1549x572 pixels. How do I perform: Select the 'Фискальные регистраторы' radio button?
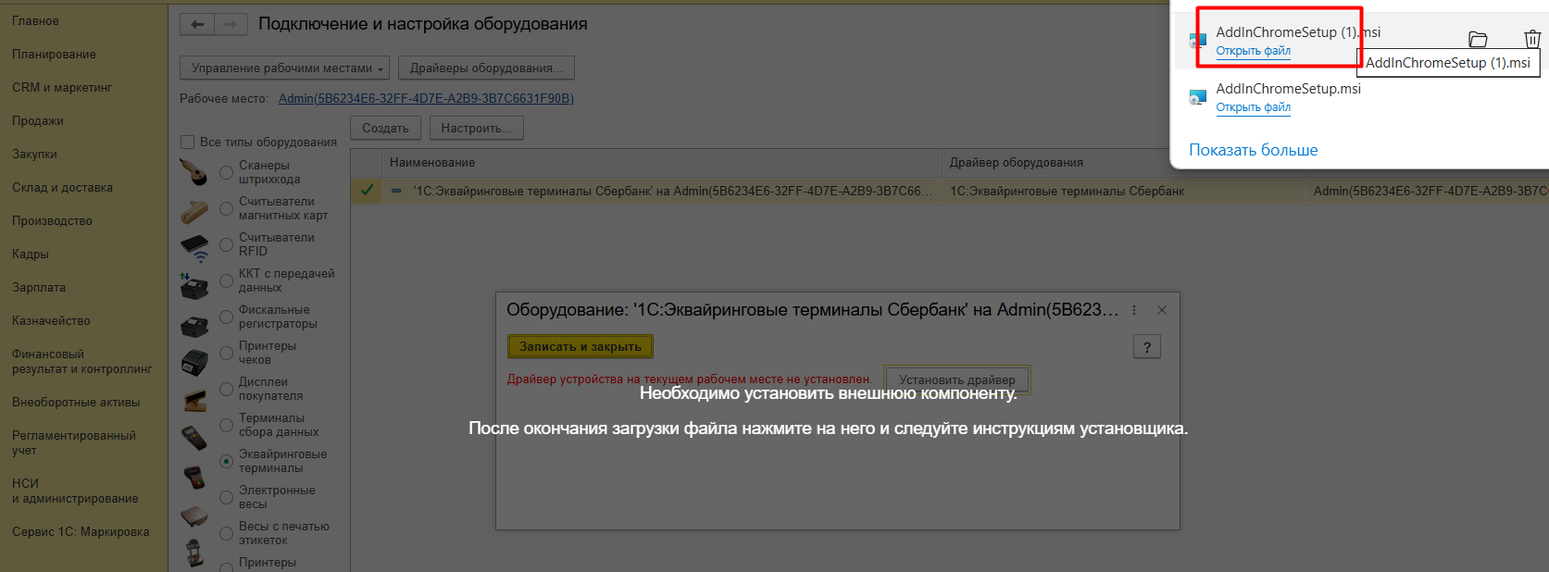pos(226,317)
